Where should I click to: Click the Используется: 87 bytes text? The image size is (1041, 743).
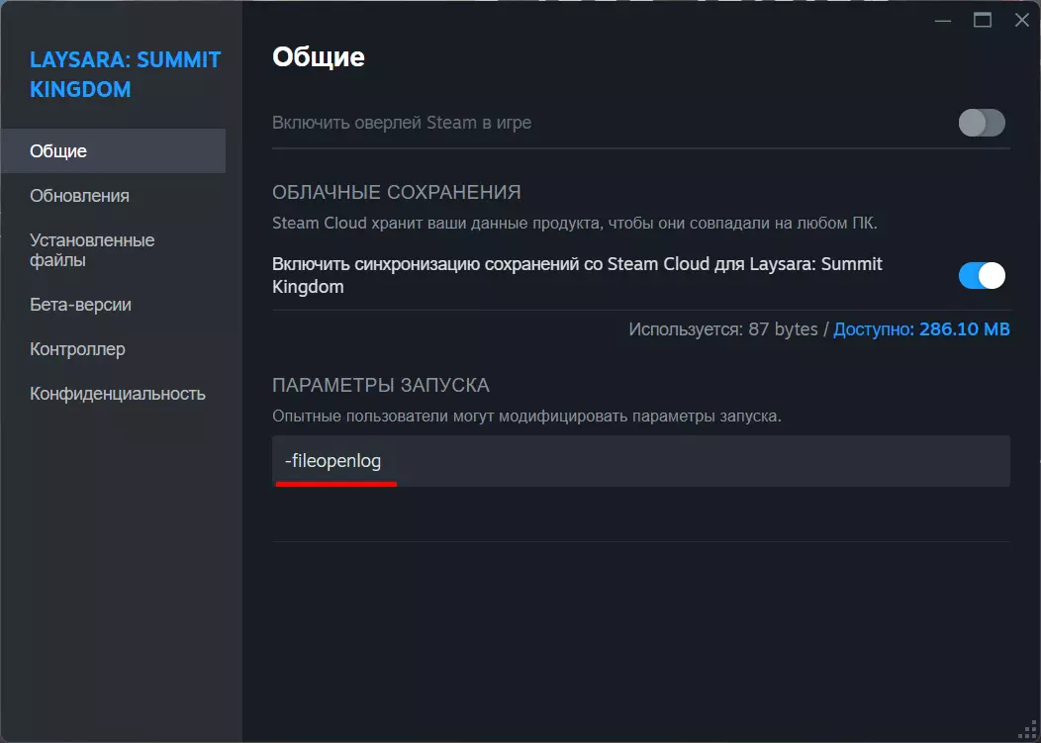click(x=723, y=329)
